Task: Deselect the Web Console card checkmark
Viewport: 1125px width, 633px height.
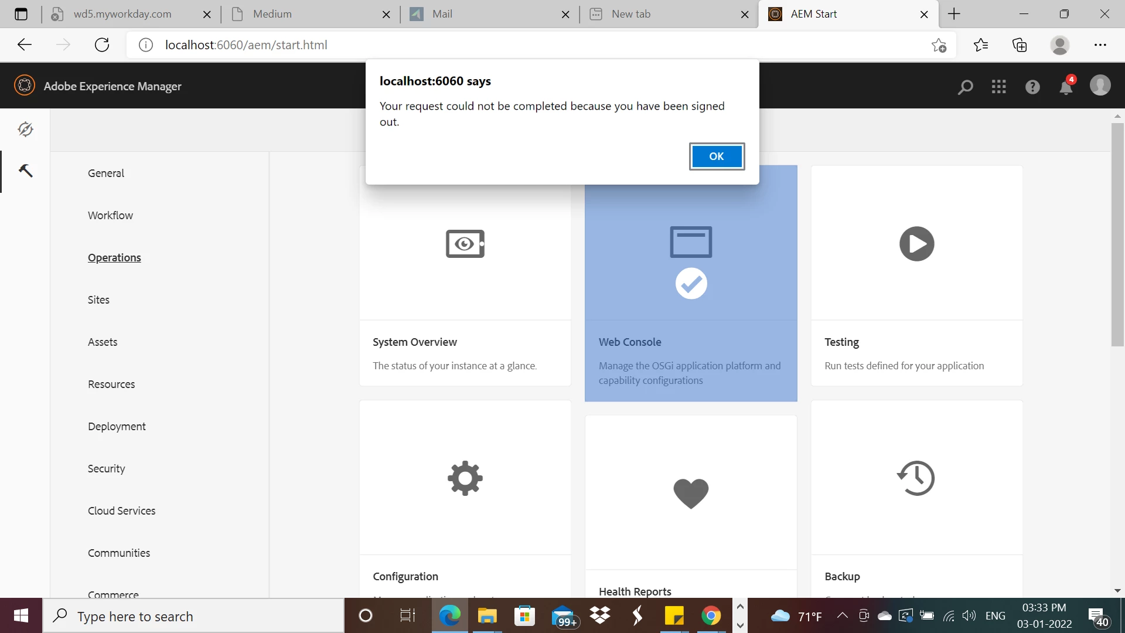Action: click(x=691, y=284)
